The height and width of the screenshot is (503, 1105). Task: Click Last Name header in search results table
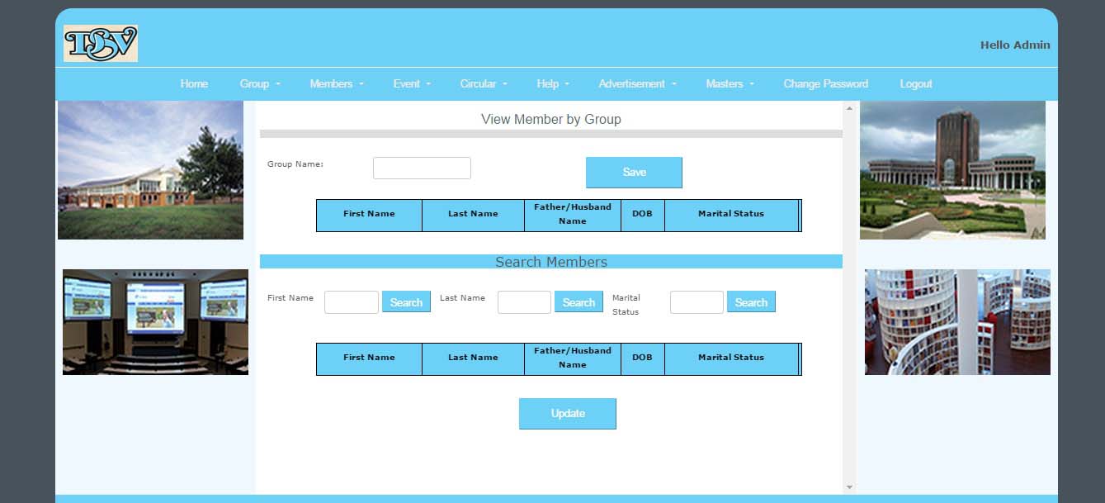coord(473,358)
